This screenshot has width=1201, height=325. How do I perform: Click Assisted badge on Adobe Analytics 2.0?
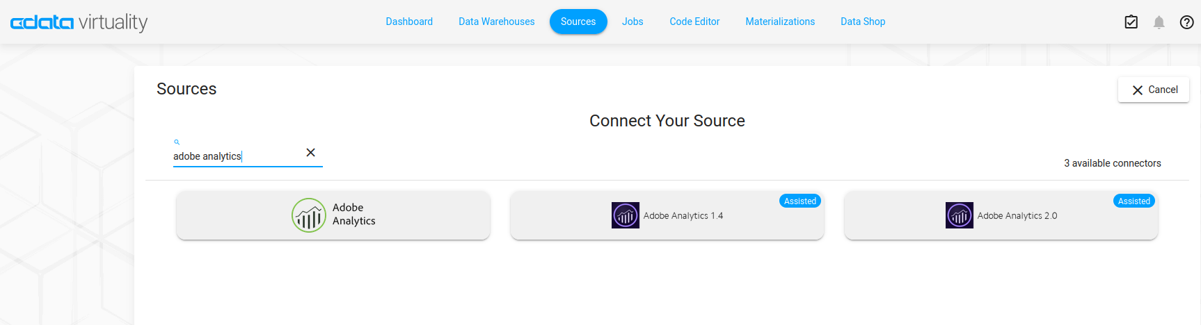tap(1134, 201)
